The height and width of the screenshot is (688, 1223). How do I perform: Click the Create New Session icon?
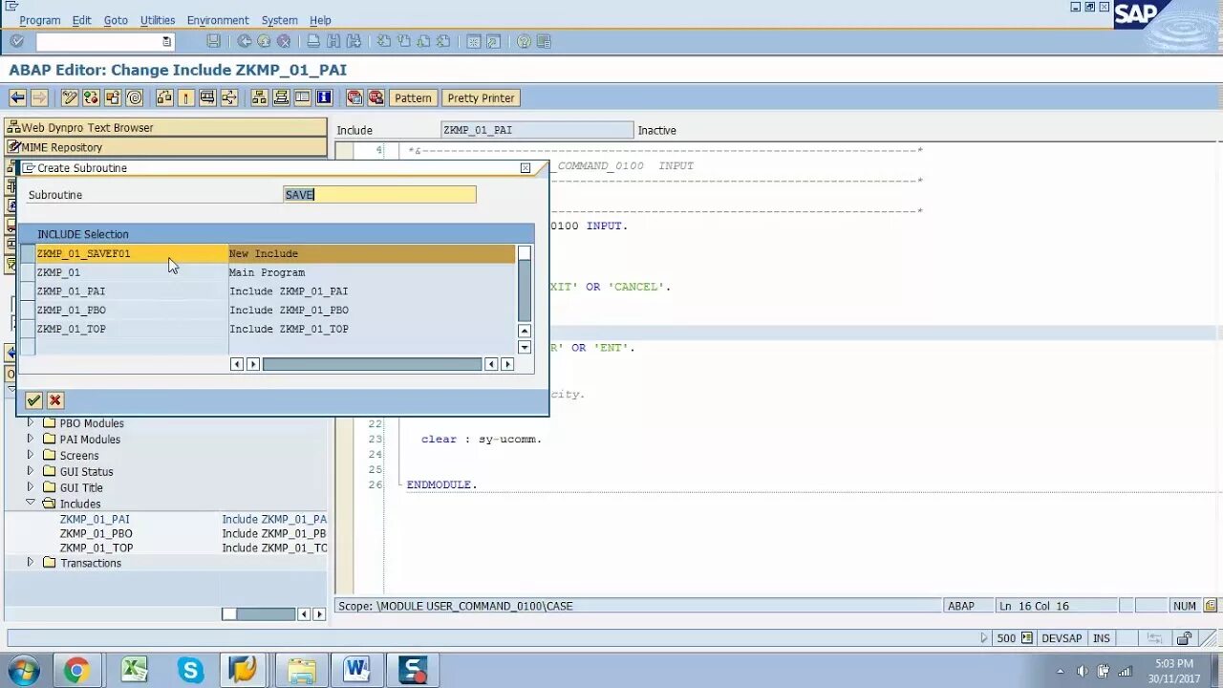click(474, 41)
